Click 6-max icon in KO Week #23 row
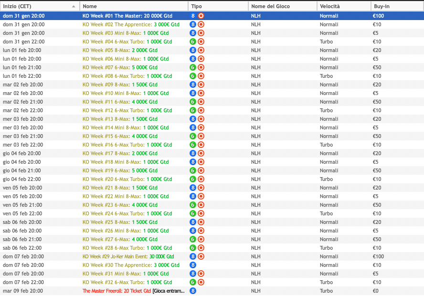Viewport: 424px width, 296px height. [193, 205]
